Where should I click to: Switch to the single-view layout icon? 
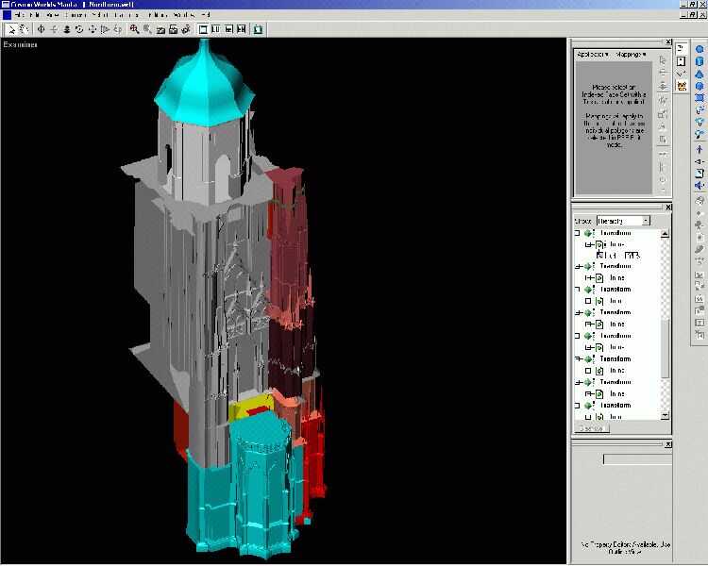point(204,29)
